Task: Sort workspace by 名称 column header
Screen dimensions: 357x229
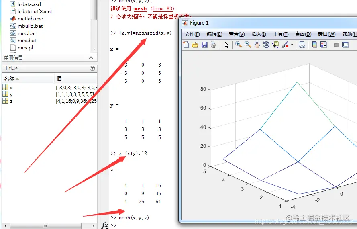Action: click(x=28, y=79)
